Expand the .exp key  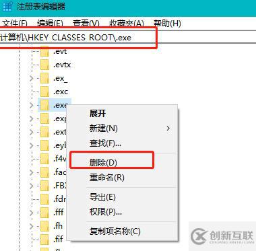click(x=32, y=118)
